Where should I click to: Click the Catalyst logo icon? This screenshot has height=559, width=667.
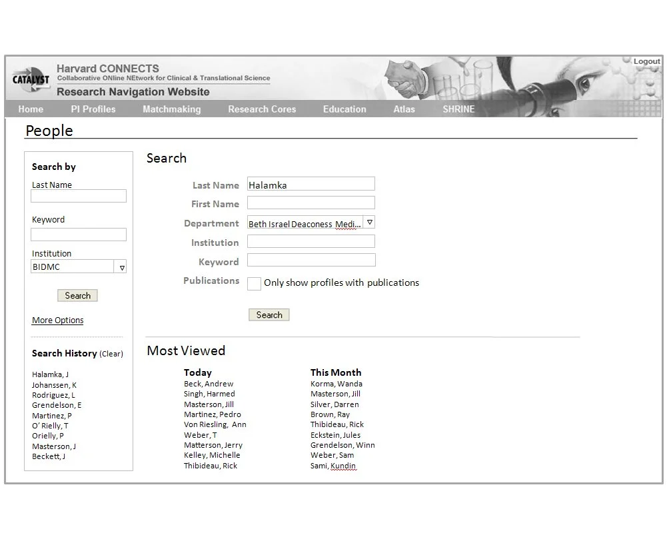[x=31, y=79]
